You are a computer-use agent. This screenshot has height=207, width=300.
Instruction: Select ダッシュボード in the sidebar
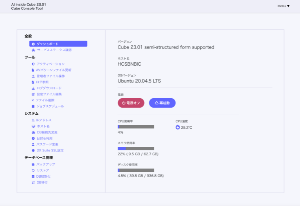click(x=58, y=44)
